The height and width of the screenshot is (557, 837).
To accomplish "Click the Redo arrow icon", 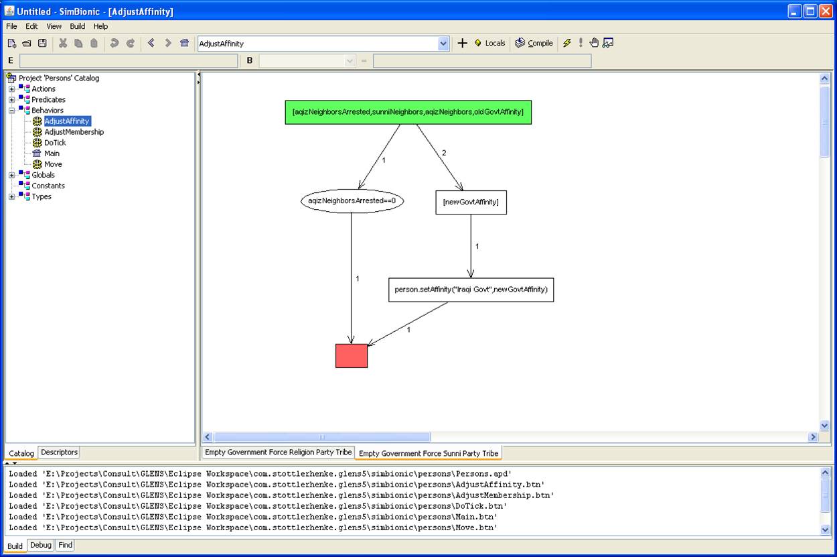I will pyautogui.click(x=130, y=43).
